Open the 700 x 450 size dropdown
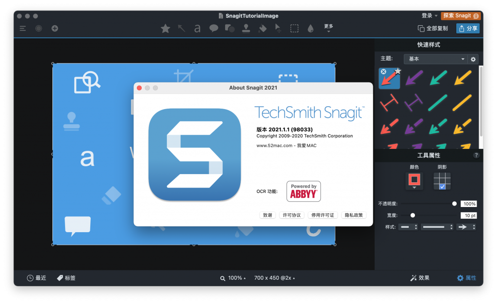This screenshot has width=497, height=303. (x=275, y=278)
